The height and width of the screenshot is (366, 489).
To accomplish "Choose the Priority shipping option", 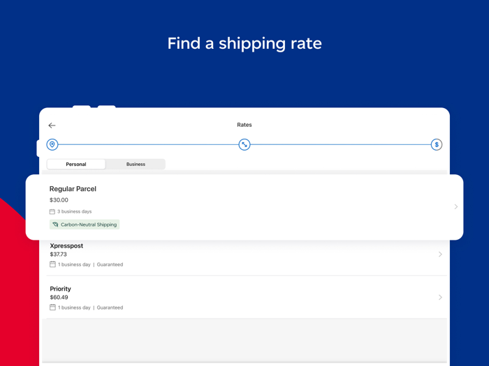I will click(x=61, y=289).
